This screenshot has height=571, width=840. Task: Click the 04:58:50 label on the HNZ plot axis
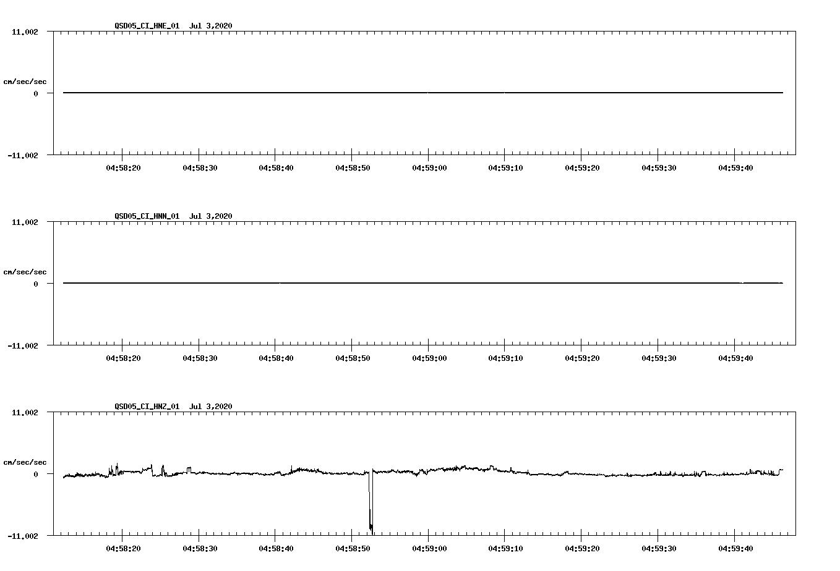click(352, 548)
